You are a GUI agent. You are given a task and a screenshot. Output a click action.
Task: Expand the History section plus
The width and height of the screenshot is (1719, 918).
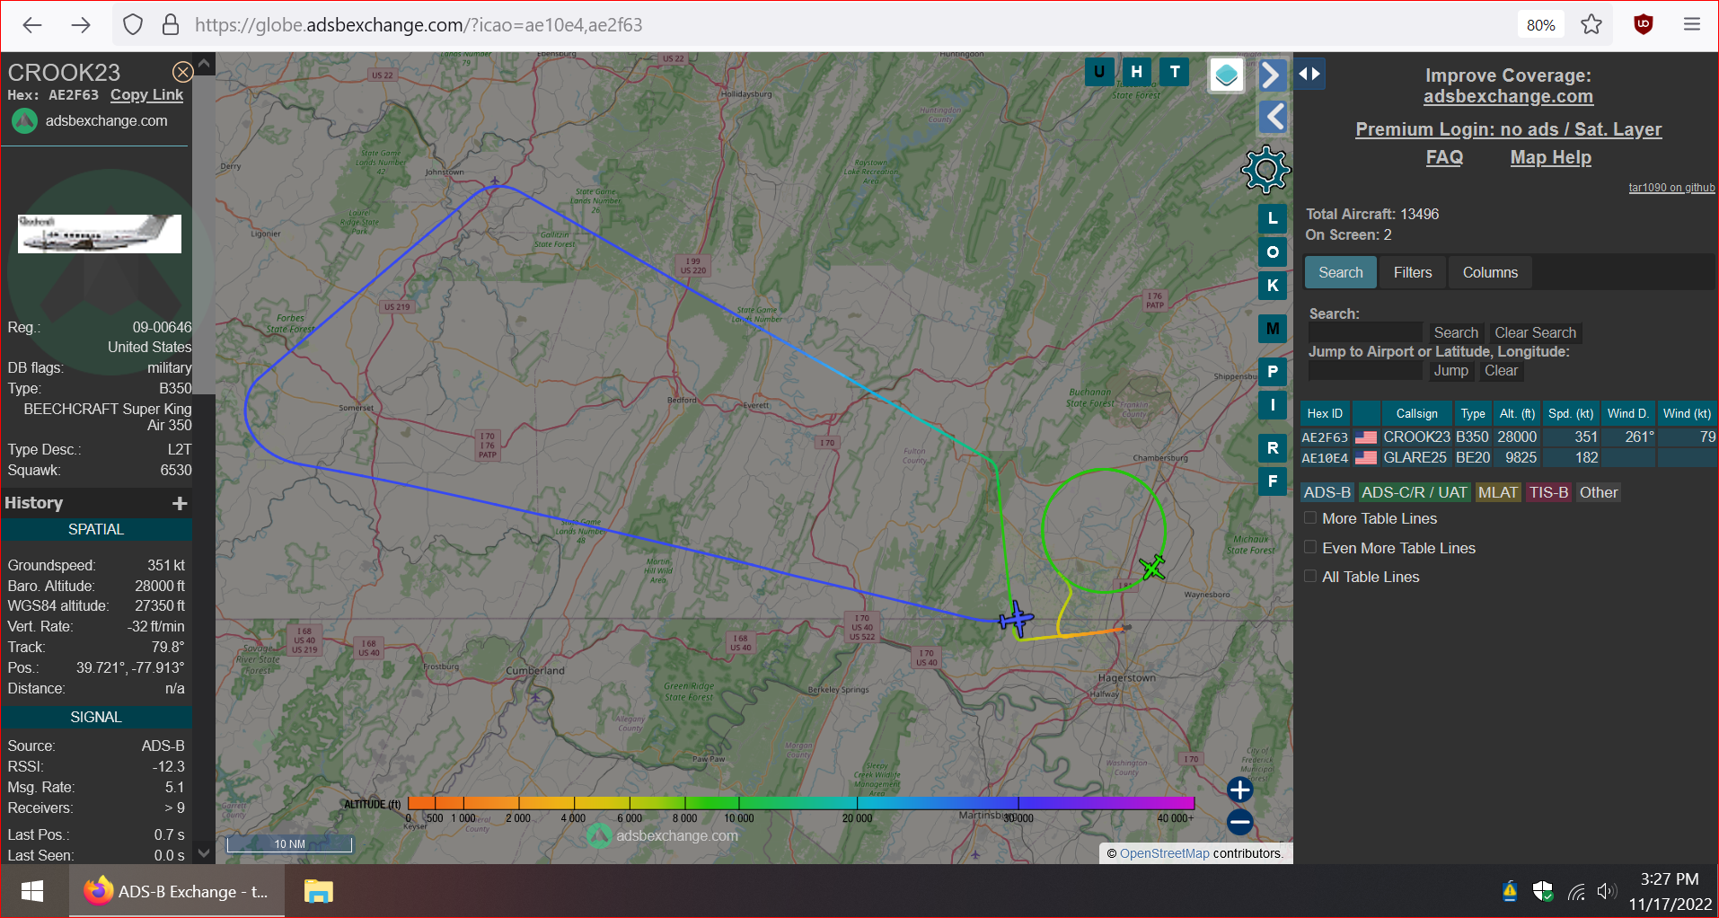click(180, 503)
